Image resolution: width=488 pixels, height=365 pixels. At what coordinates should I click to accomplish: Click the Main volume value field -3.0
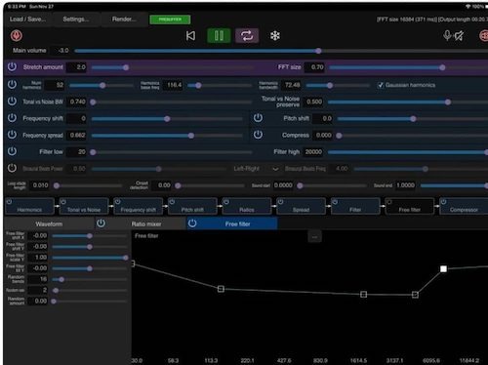(60, 51)
